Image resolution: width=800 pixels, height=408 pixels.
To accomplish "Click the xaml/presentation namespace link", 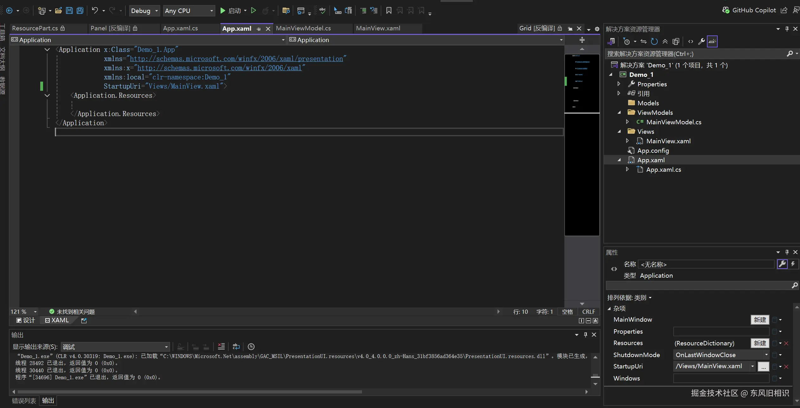I will [x=236, y=59].
